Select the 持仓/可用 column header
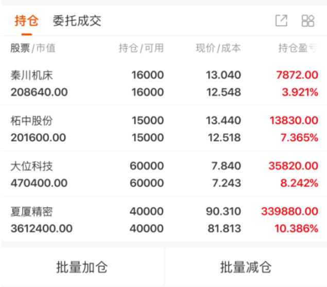Viewport: 327px width, 287px height. [x=141, y=48]
